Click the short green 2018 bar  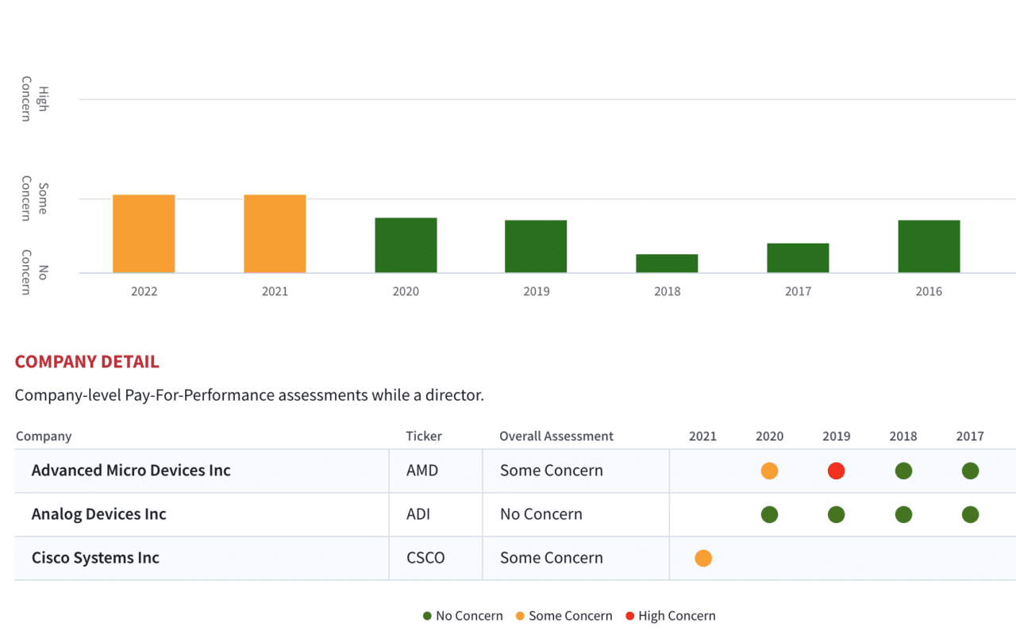tap(667, 263)
